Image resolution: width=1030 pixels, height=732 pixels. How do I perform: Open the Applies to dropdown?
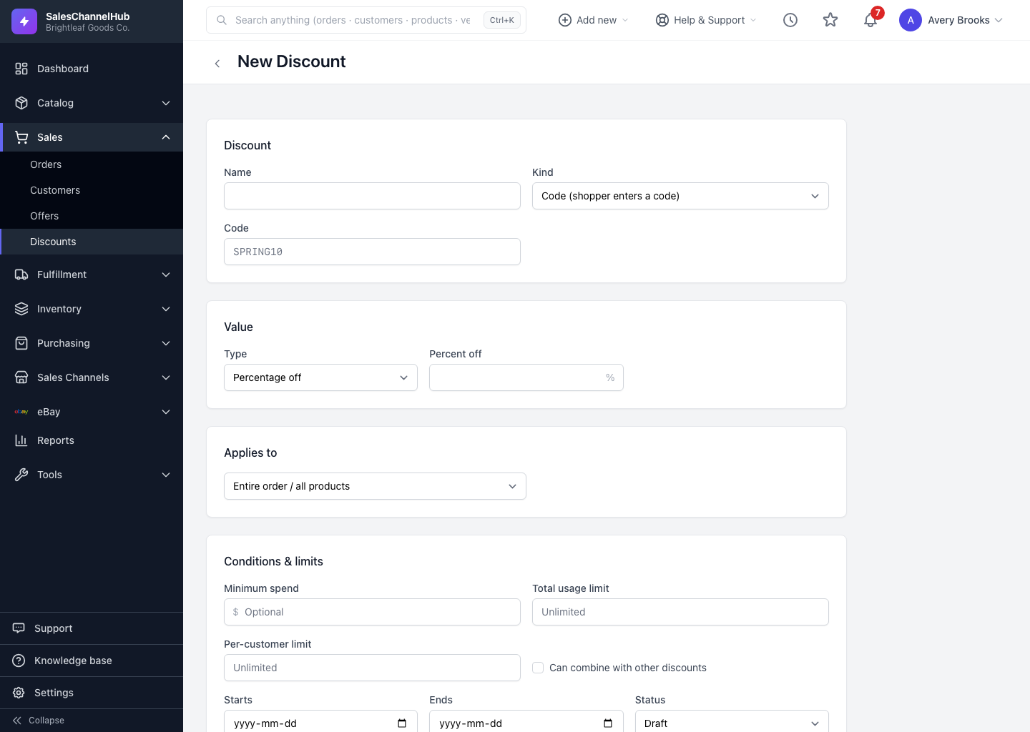pos(375,486)
